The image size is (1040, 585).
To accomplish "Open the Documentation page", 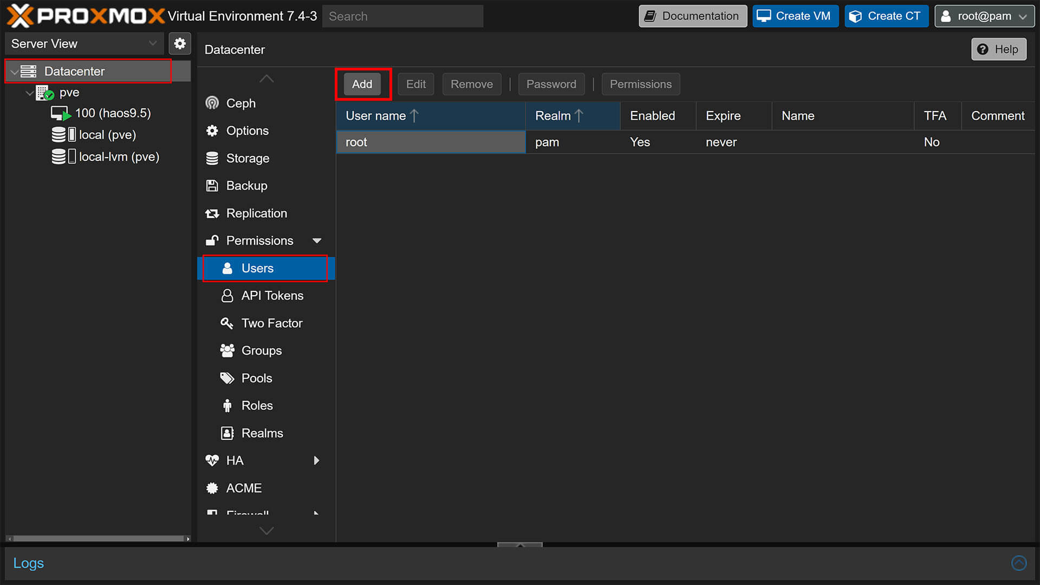I will click(692, 16).
